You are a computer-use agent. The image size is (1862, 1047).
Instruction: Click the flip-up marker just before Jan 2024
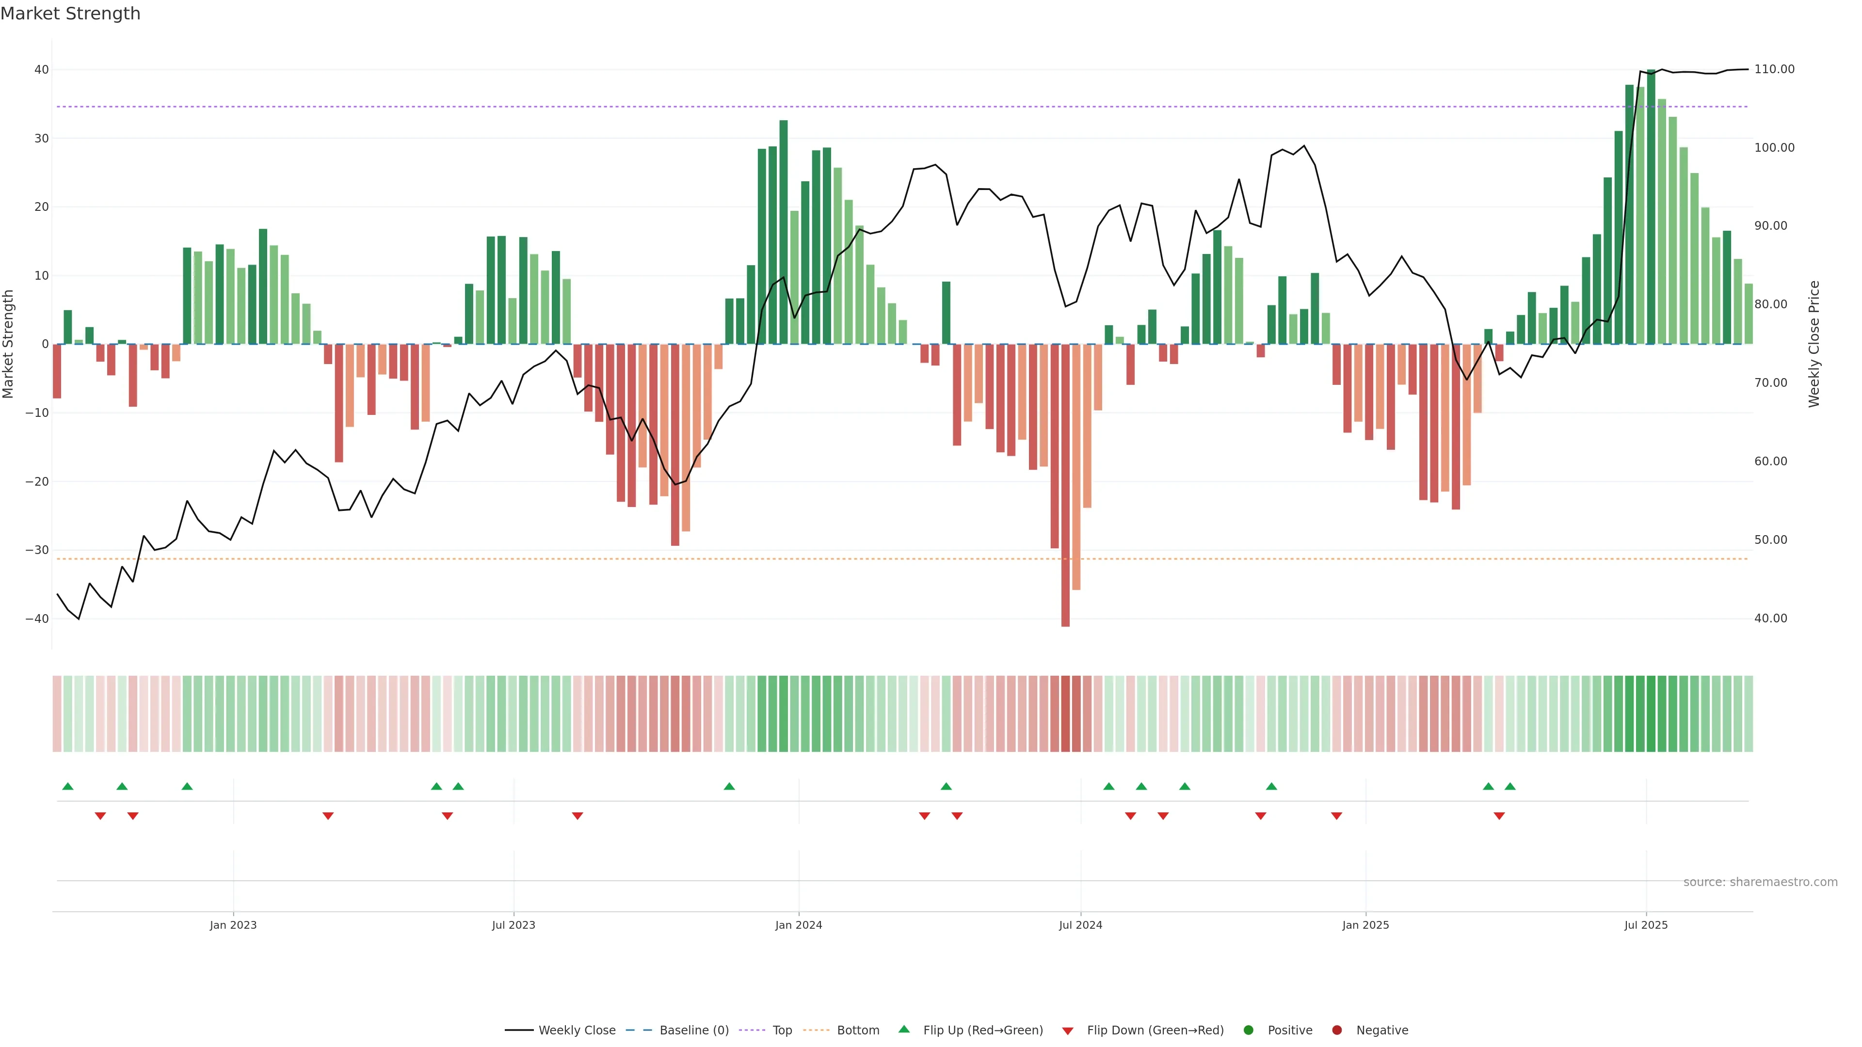pyautogui.click(x=729, y=786)
